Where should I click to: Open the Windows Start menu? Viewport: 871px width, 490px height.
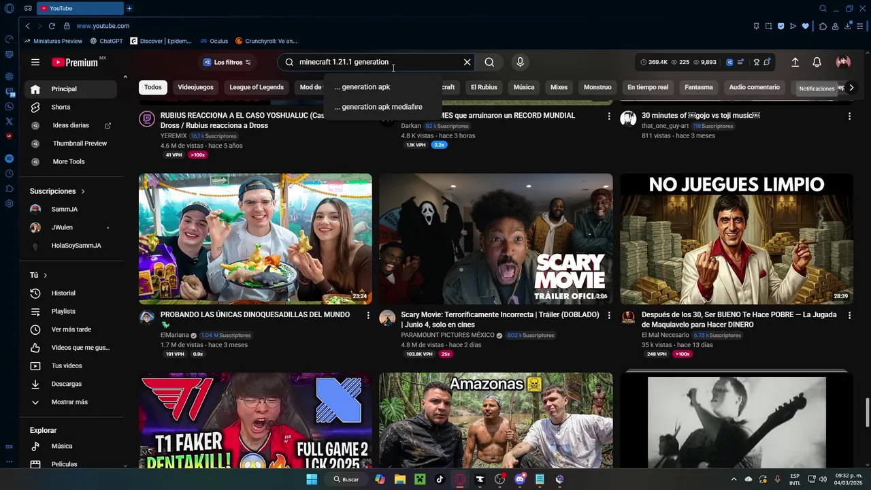coord(312,479)
